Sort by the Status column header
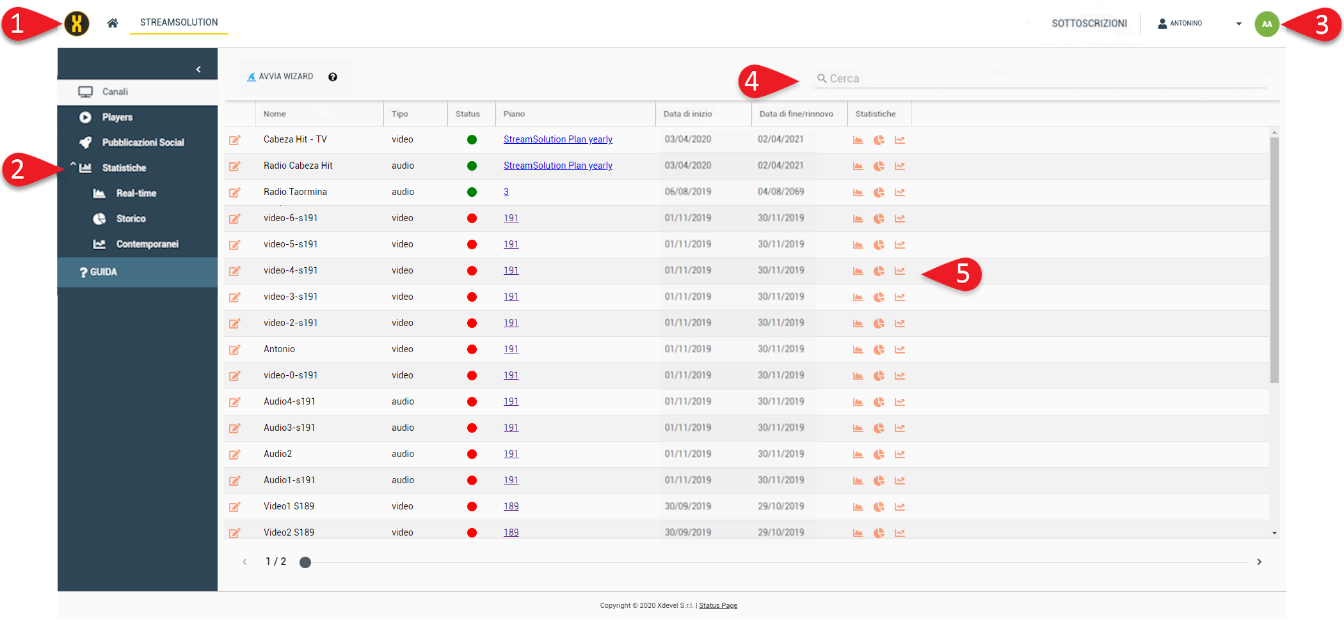This screenshot has width=1344, height=620. pos(472,114)
